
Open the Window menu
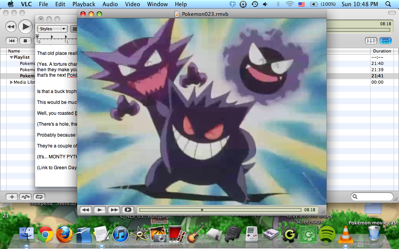coord(157,4)
